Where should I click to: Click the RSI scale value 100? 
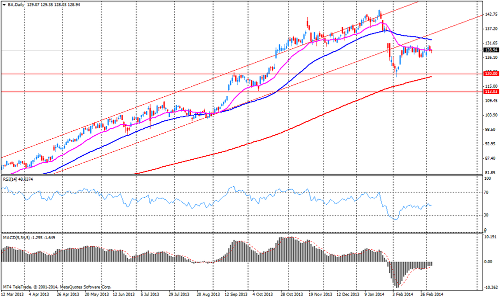[487, 178]
